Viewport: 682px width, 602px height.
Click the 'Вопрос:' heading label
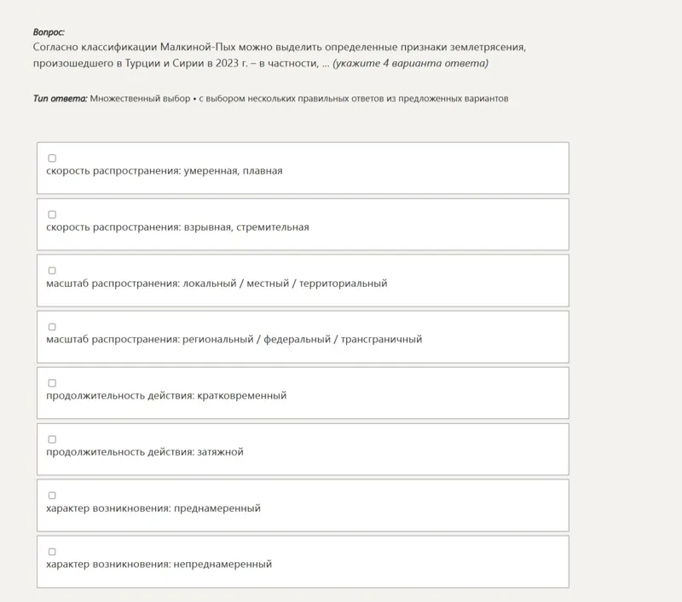click(x=49, y=32)
